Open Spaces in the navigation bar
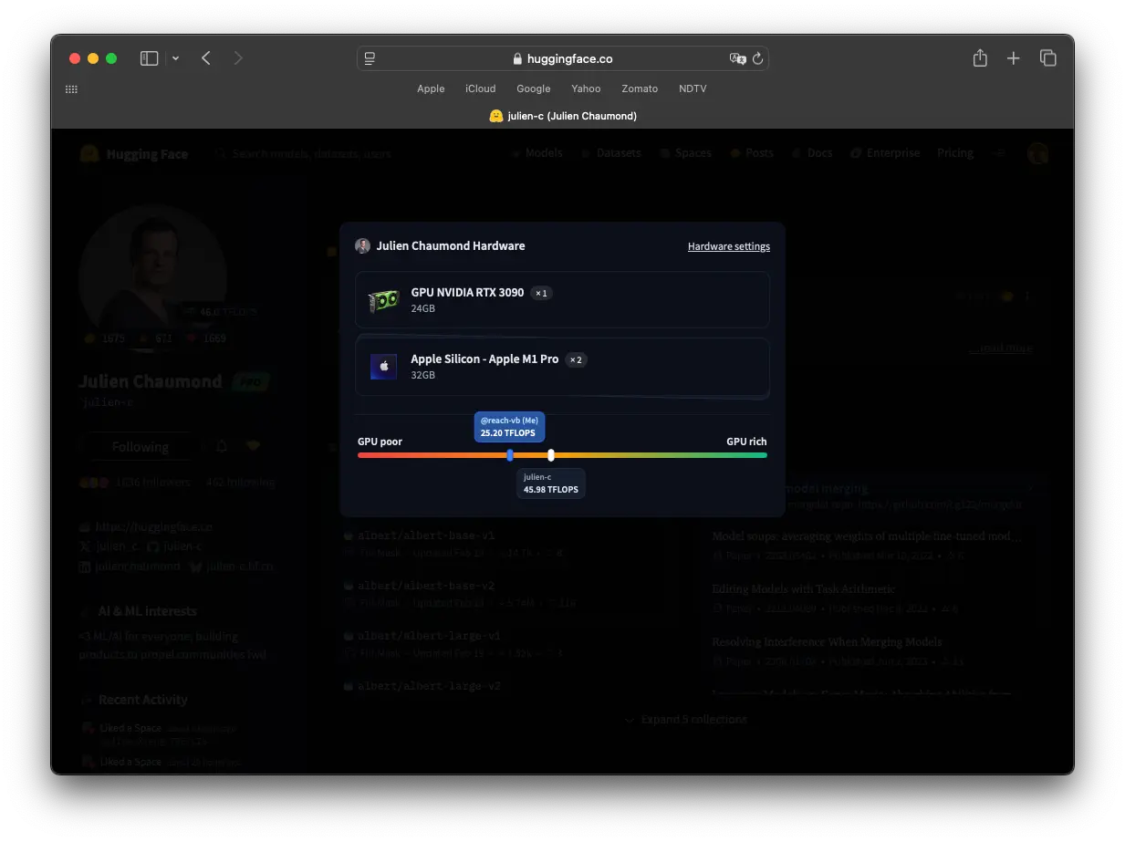Screen dimensions: 1125x842 pyautogui.click(x=685, y=153)
